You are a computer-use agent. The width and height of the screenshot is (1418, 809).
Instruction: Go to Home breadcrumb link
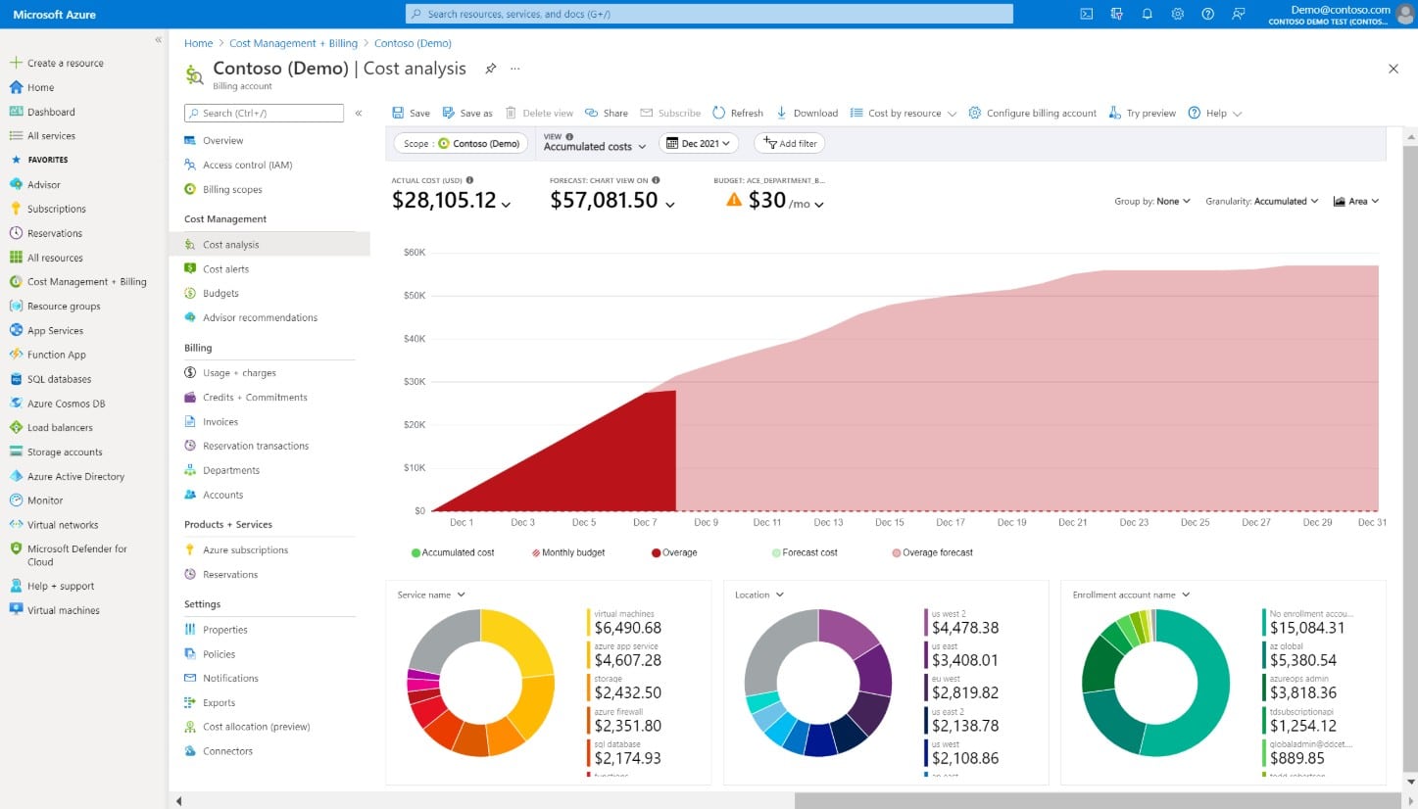198,43
